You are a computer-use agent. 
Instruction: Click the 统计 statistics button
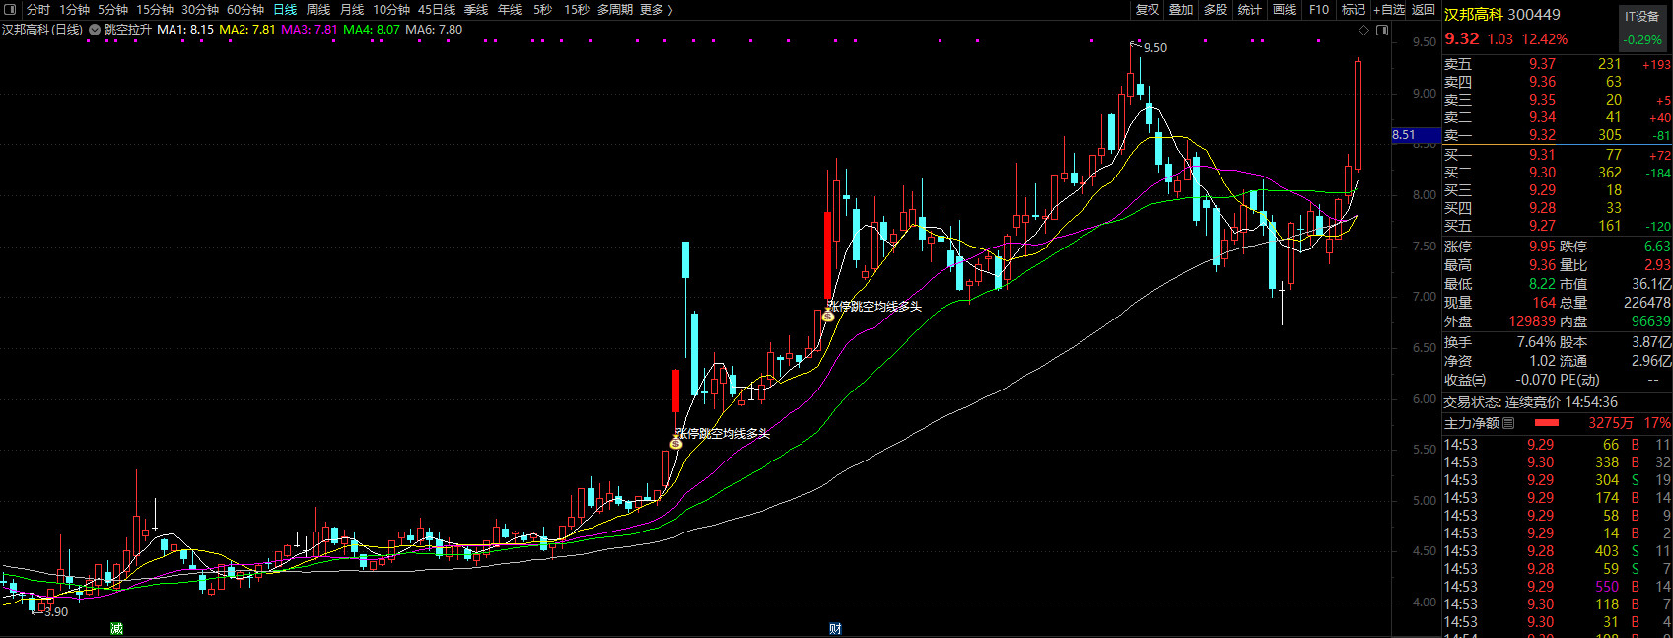pyautogui.click(x=1250, y=9)
